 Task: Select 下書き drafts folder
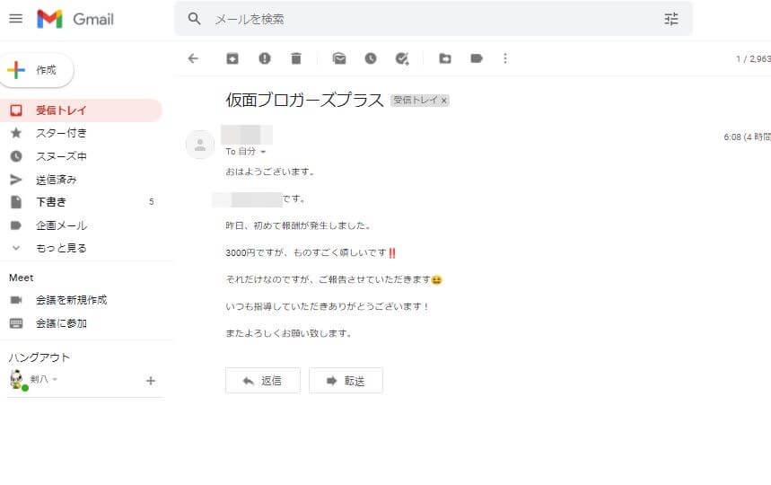click(51, 202)
